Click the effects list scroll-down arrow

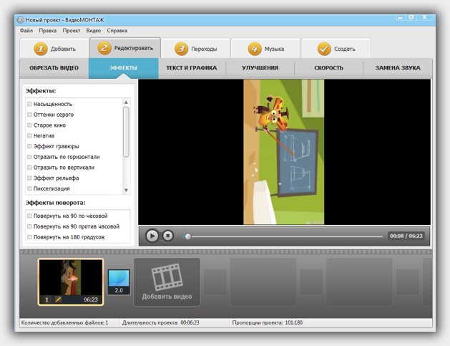coord(127,190)
